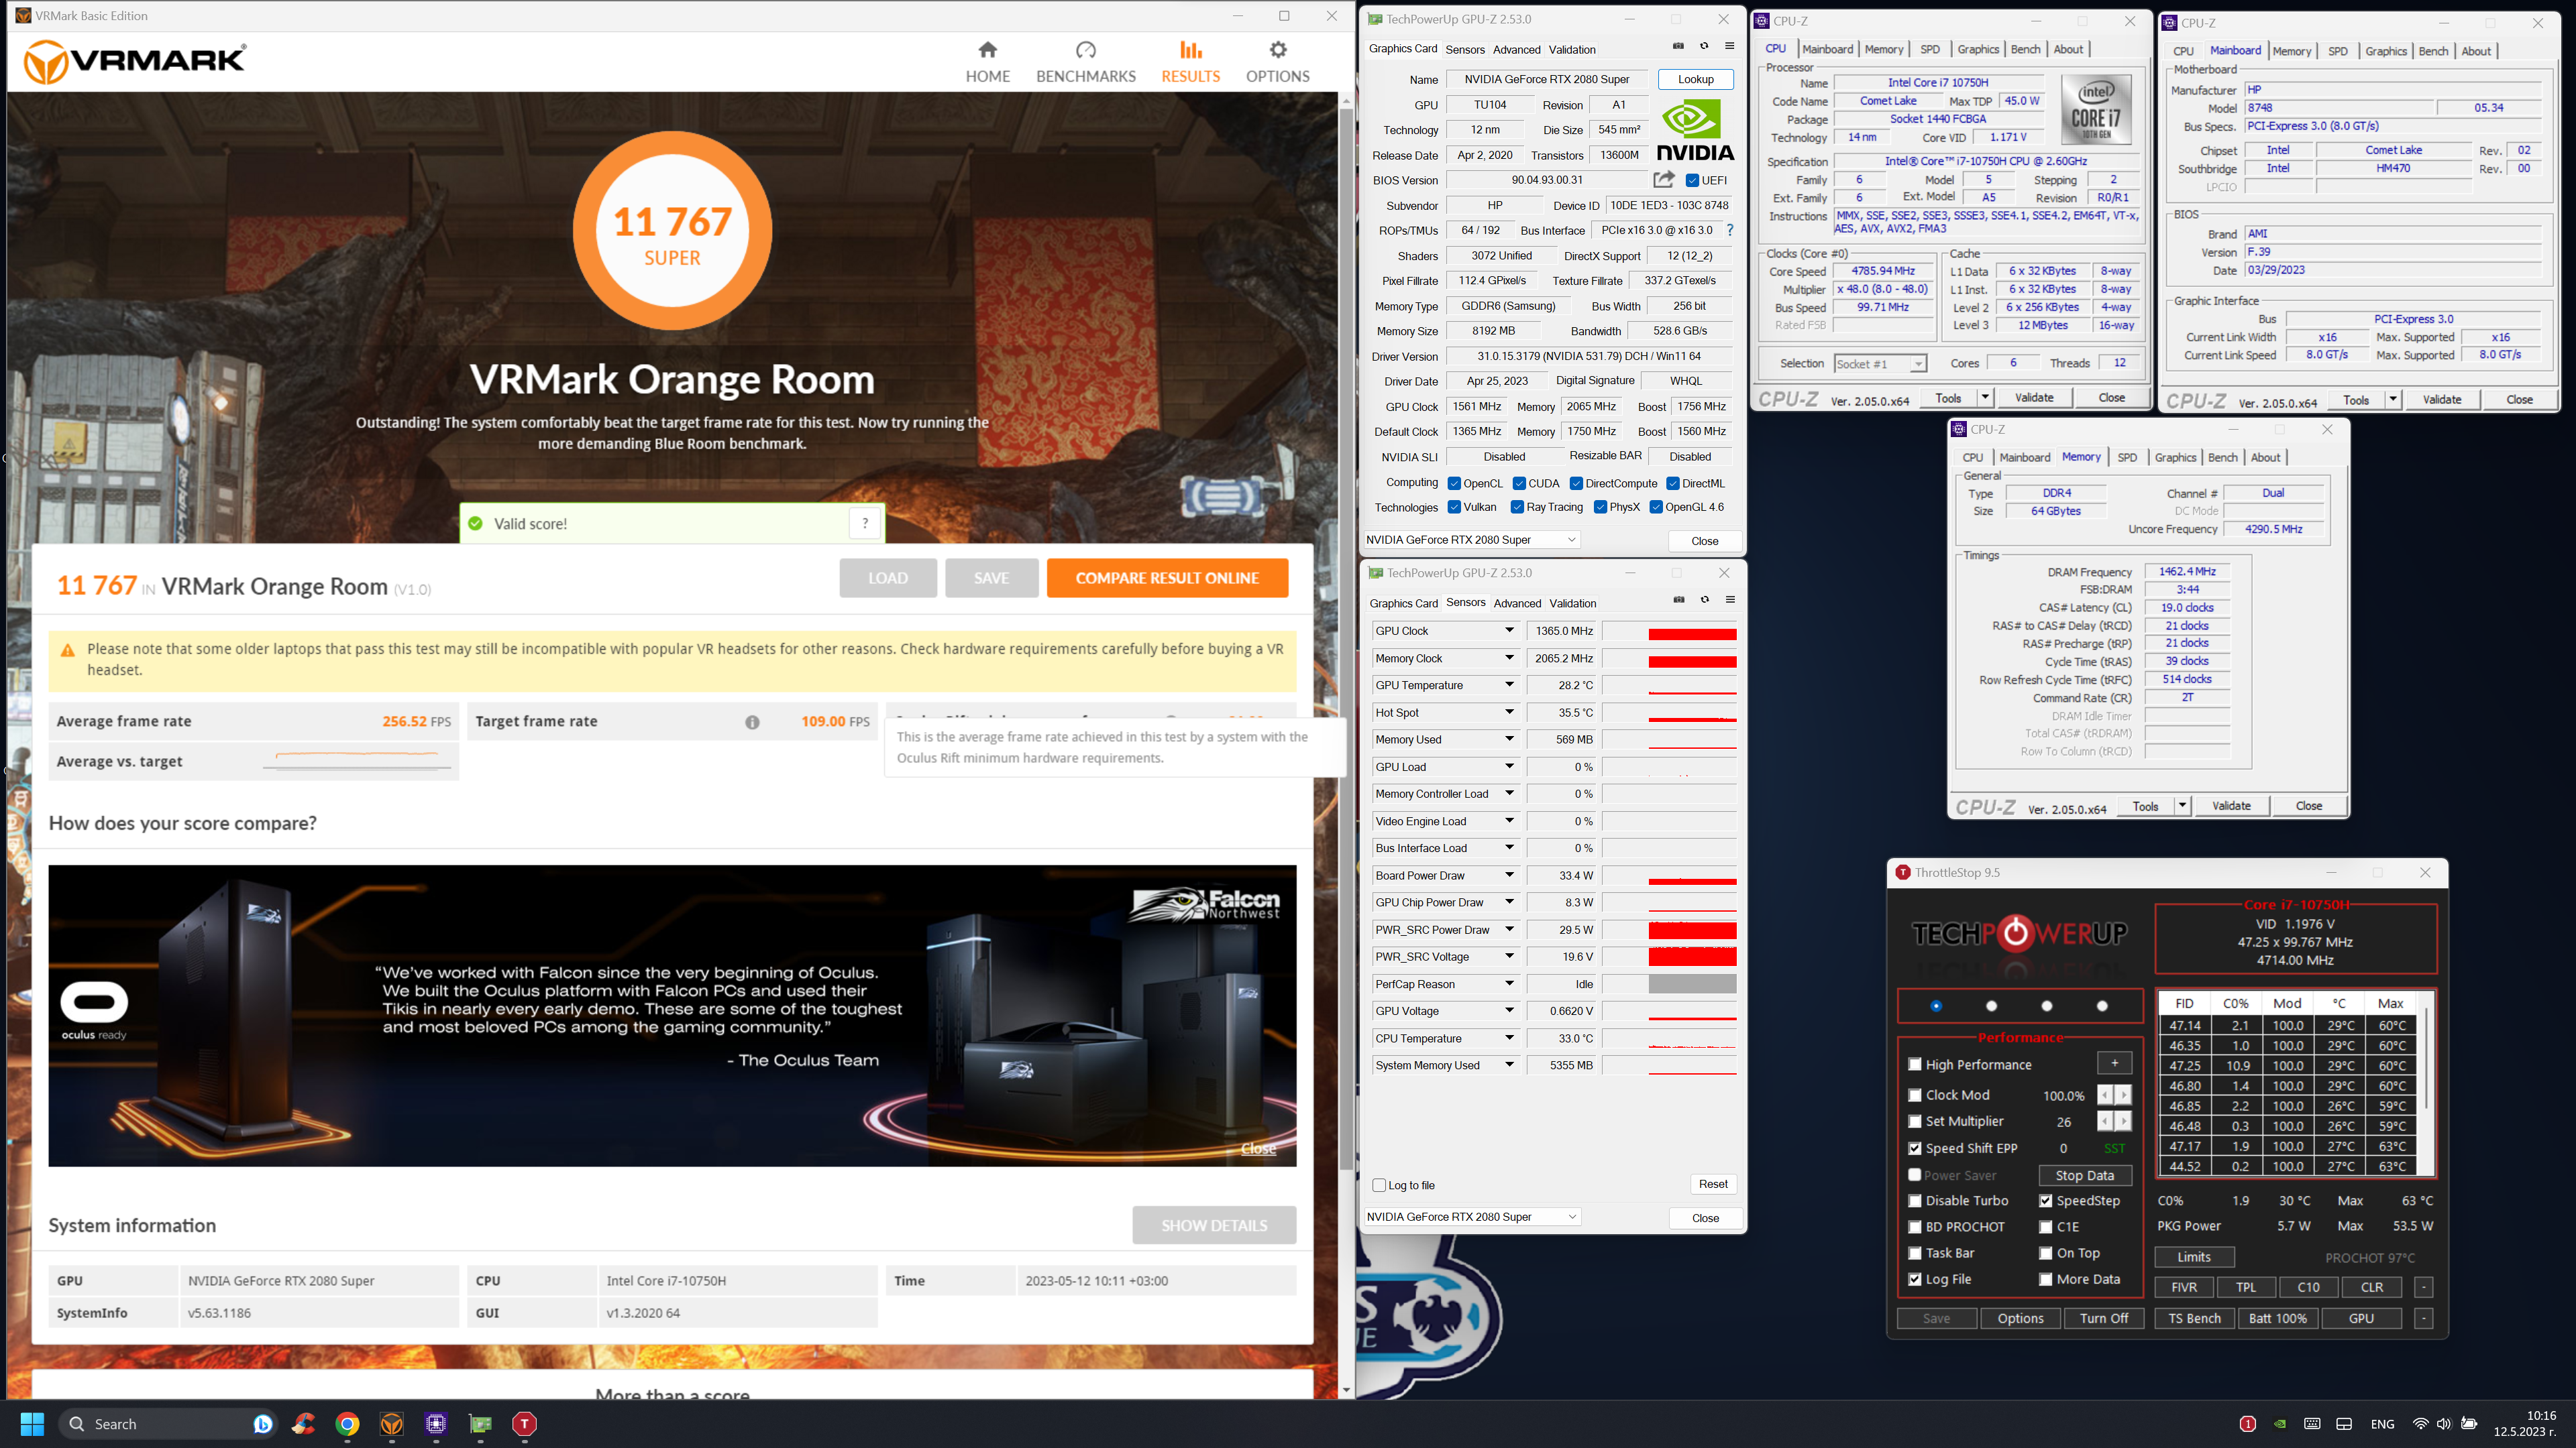This screenshot has height=1448, width=2576.
Task: Click GPU-Z Graphics Card screenshot camera icon
Action: coord(1678,46)
